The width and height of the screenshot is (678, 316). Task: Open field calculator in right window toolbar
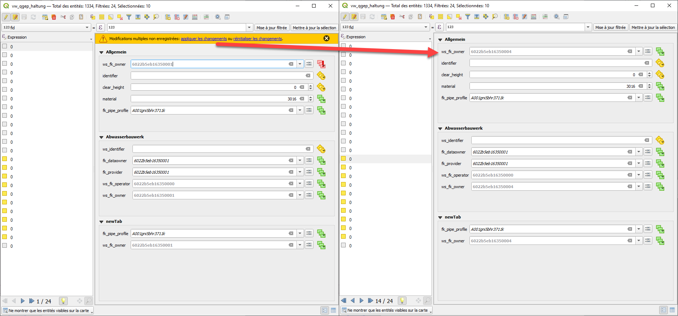pos(534,17)
